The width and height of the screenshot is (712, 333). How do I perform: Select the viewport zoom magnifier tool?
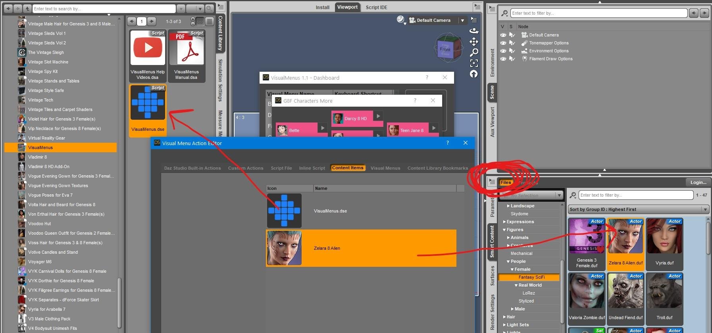tap(474, 52)
